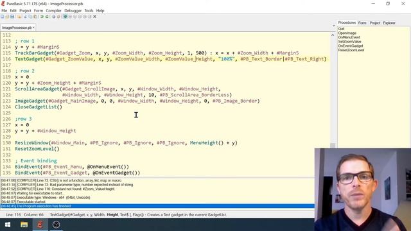Click the editor scrollbar up arrow
The width and height of the screenshot is (411, 231).
click(x=333, y=35)
